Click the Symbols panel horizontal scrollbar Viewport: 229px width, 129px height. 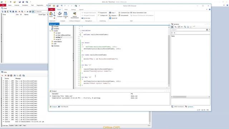pyautogui.click(x=180, y=97)
